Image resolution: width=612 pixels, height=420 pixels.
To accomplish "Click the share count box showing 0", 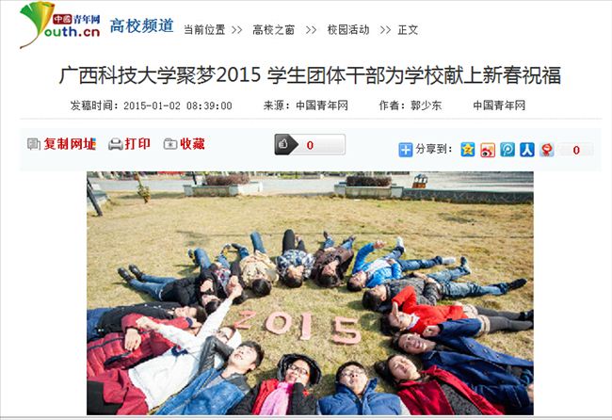I will click(x=575, y=150).
